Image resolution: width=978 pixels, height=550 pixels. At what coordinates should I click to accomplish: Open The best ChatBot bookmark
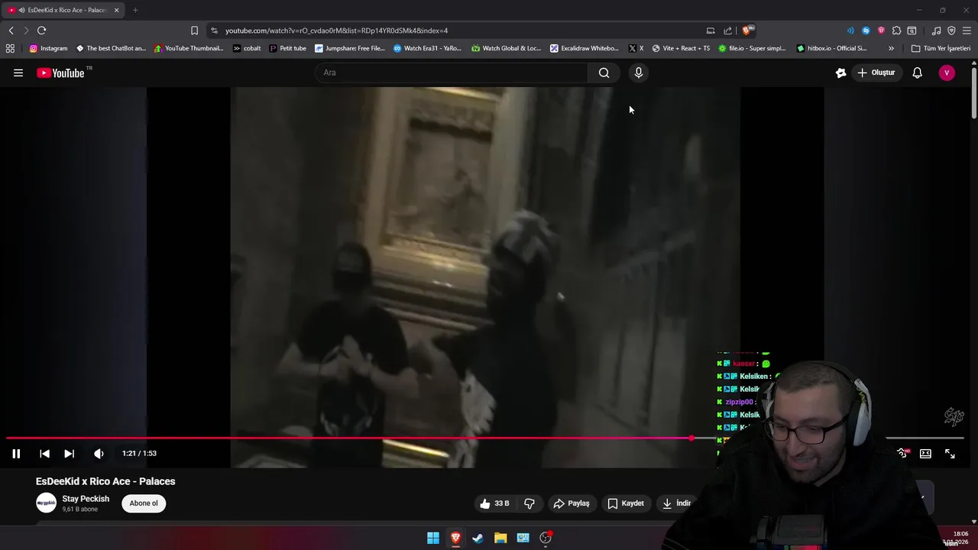coord(111,48)
